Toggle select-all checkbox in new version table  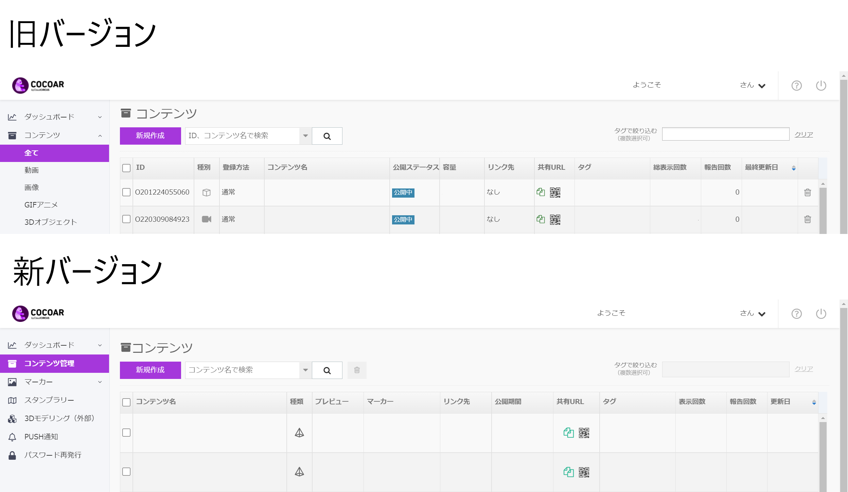click(x=126, y=402)
